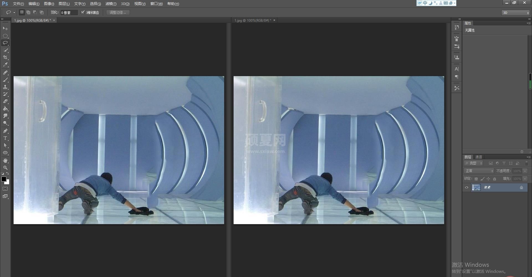Open the layer filter 类型 dropdown
Screen dimensions: 532x277
tap(474, 163)
